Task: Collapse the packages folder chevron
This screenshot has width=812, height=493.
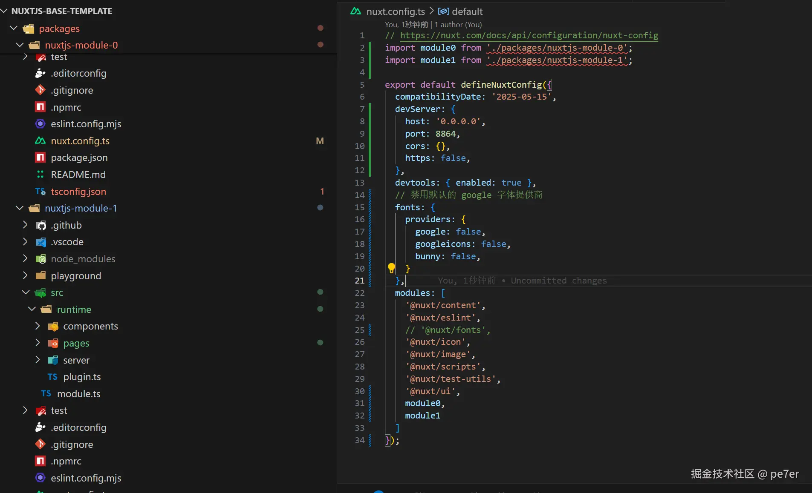Action: [x=14, y=28]
